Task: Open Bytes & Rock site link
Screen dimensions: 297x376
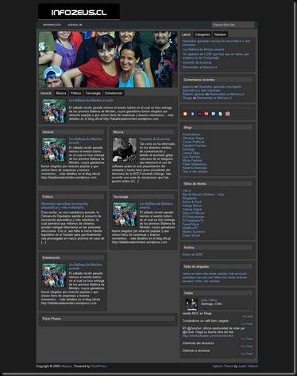Action: pyautogui.click(x=192, y=202)
